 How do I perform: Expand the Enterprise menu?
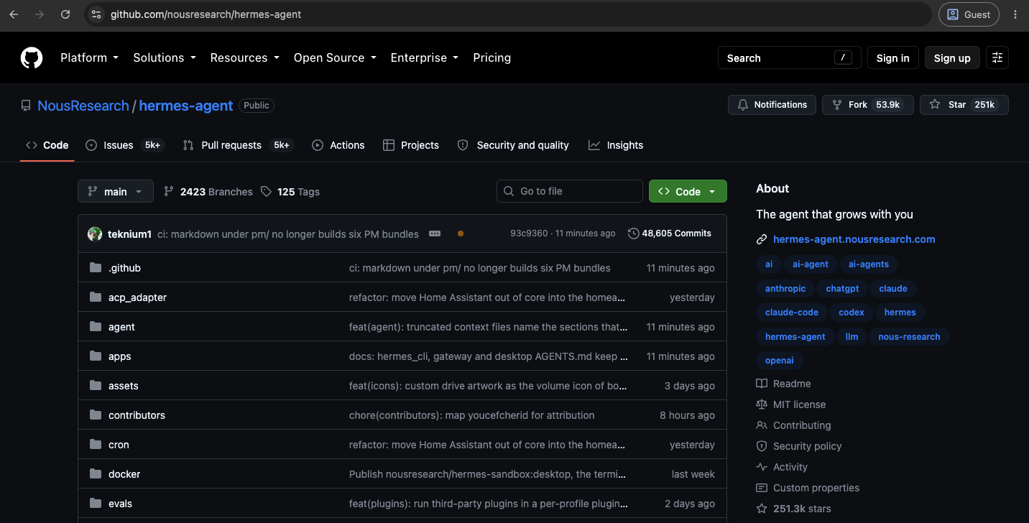coord(424,57)
